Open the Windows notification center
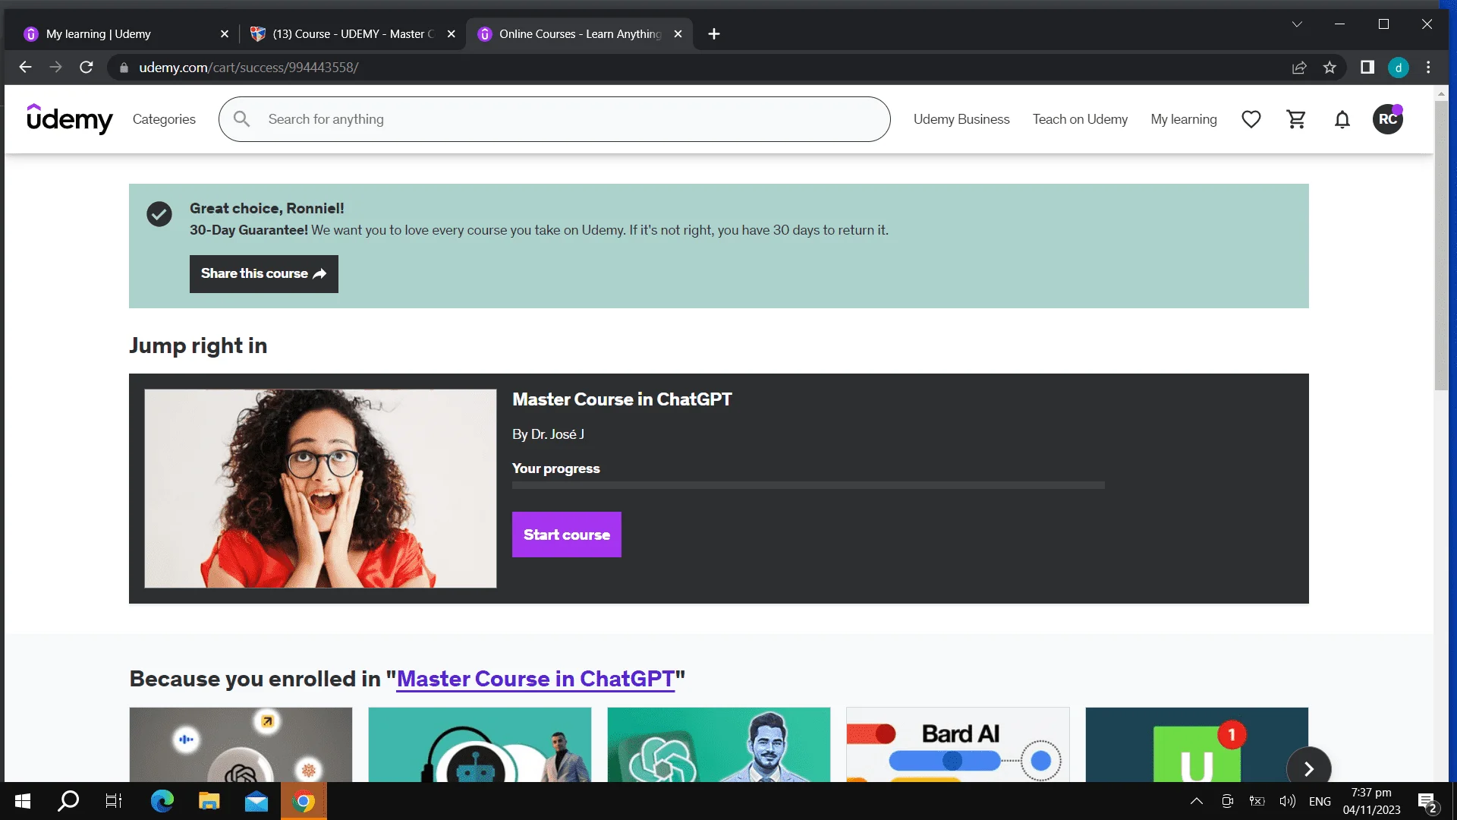 click(x=1427, y=802)
